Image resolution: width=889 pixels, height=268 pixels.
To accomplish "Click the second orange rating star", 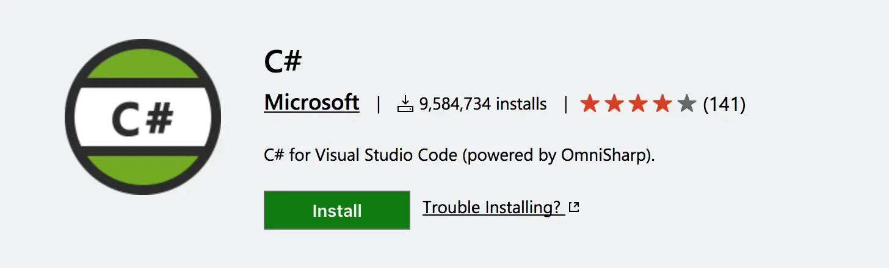I will click(614, 104).
